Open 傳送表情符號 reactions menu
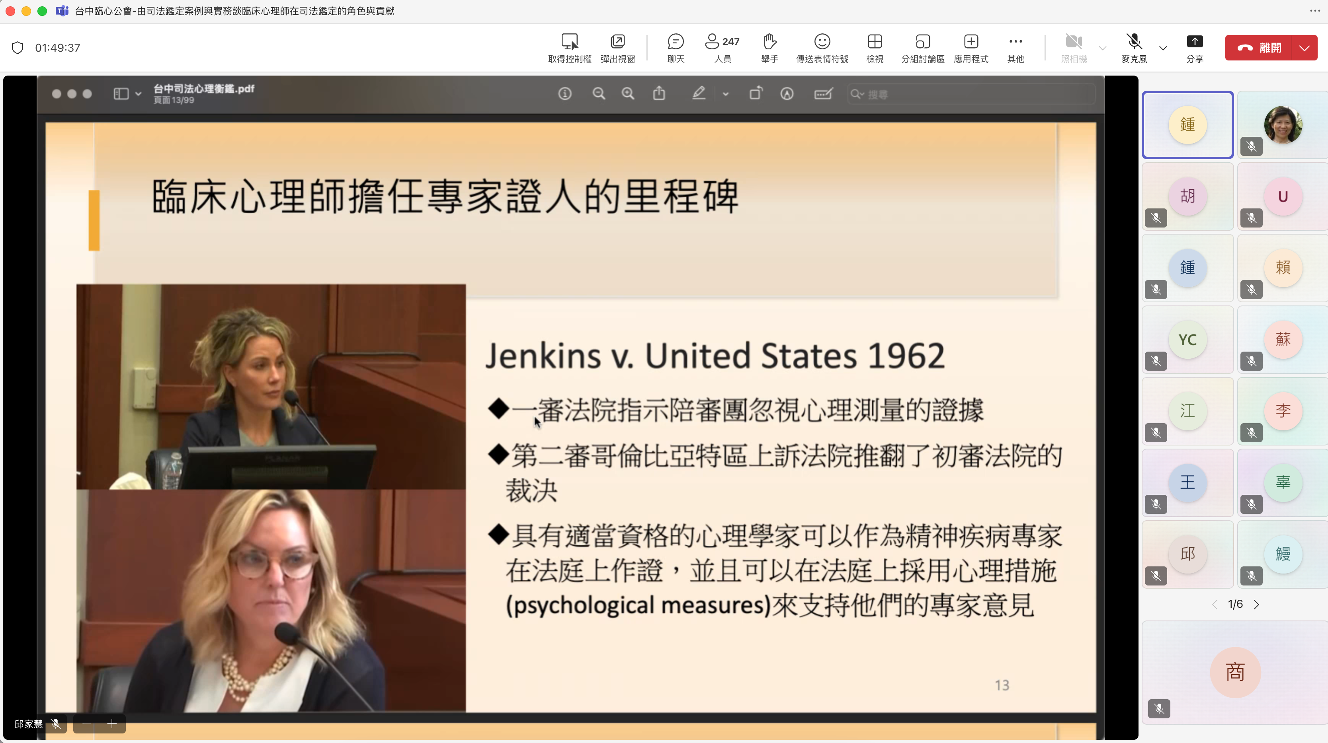Screen dimensions: 1328x743 point(822,48)
